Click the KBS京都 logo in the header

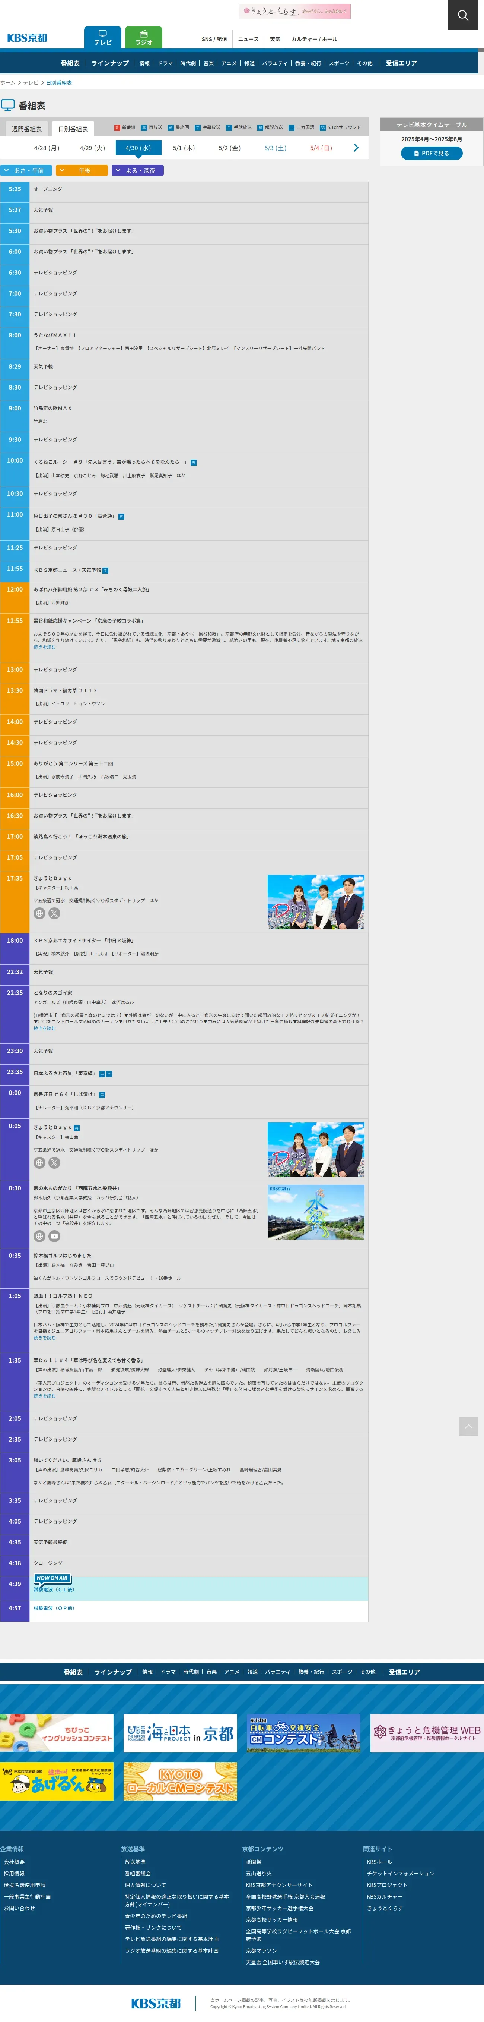(28, 38)
